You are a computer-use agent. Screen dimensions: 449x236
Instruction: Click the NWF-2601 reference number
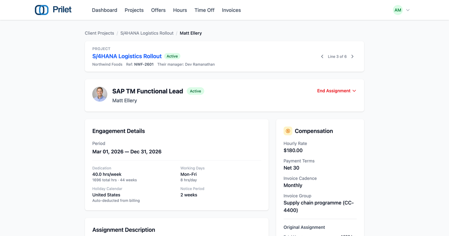[x=144, y=64]
